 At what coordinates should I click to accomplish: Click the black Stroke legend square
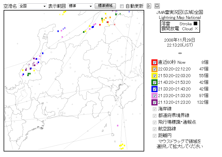pos(196,24)
